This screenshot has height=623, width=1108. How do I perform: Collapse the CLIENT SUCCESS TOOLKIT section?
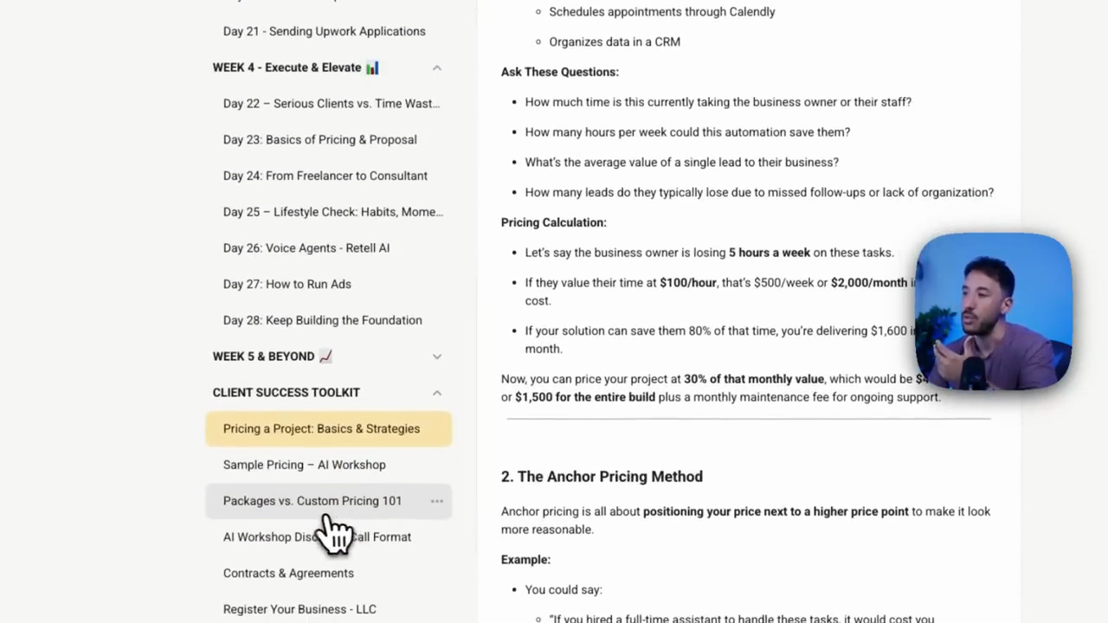(436, 393)
